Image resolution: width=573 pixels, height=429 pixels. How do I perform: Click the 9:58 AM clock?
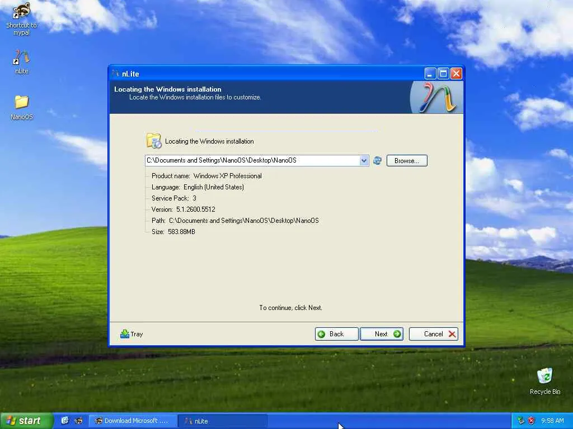click(552, 421)
